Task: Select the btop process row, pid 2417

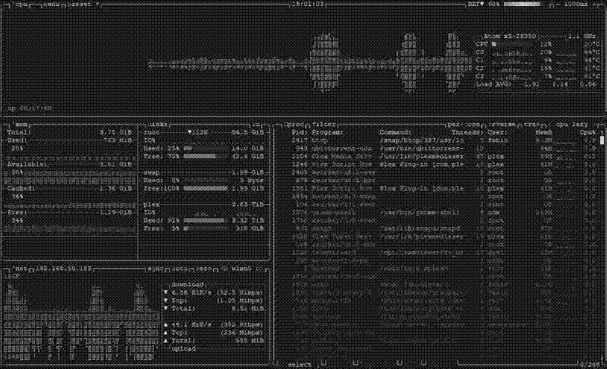Action: pyautogui.click(x=444, y=140)
